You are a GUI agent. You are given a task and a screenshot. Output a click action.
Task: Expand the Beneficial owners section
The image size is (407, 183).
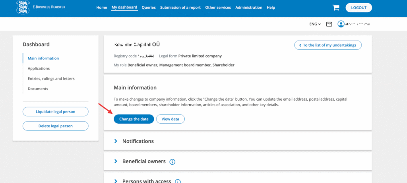pos(143,162)
